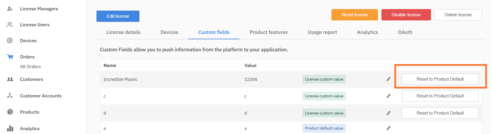Open the Usage report tab
The image size is (491, 134).
click(x=322, y=32)
